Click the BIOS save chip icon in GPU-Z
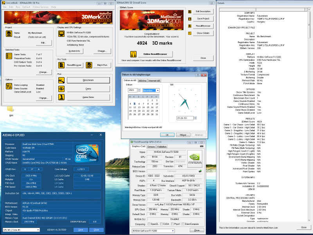 tap(200, 171)
